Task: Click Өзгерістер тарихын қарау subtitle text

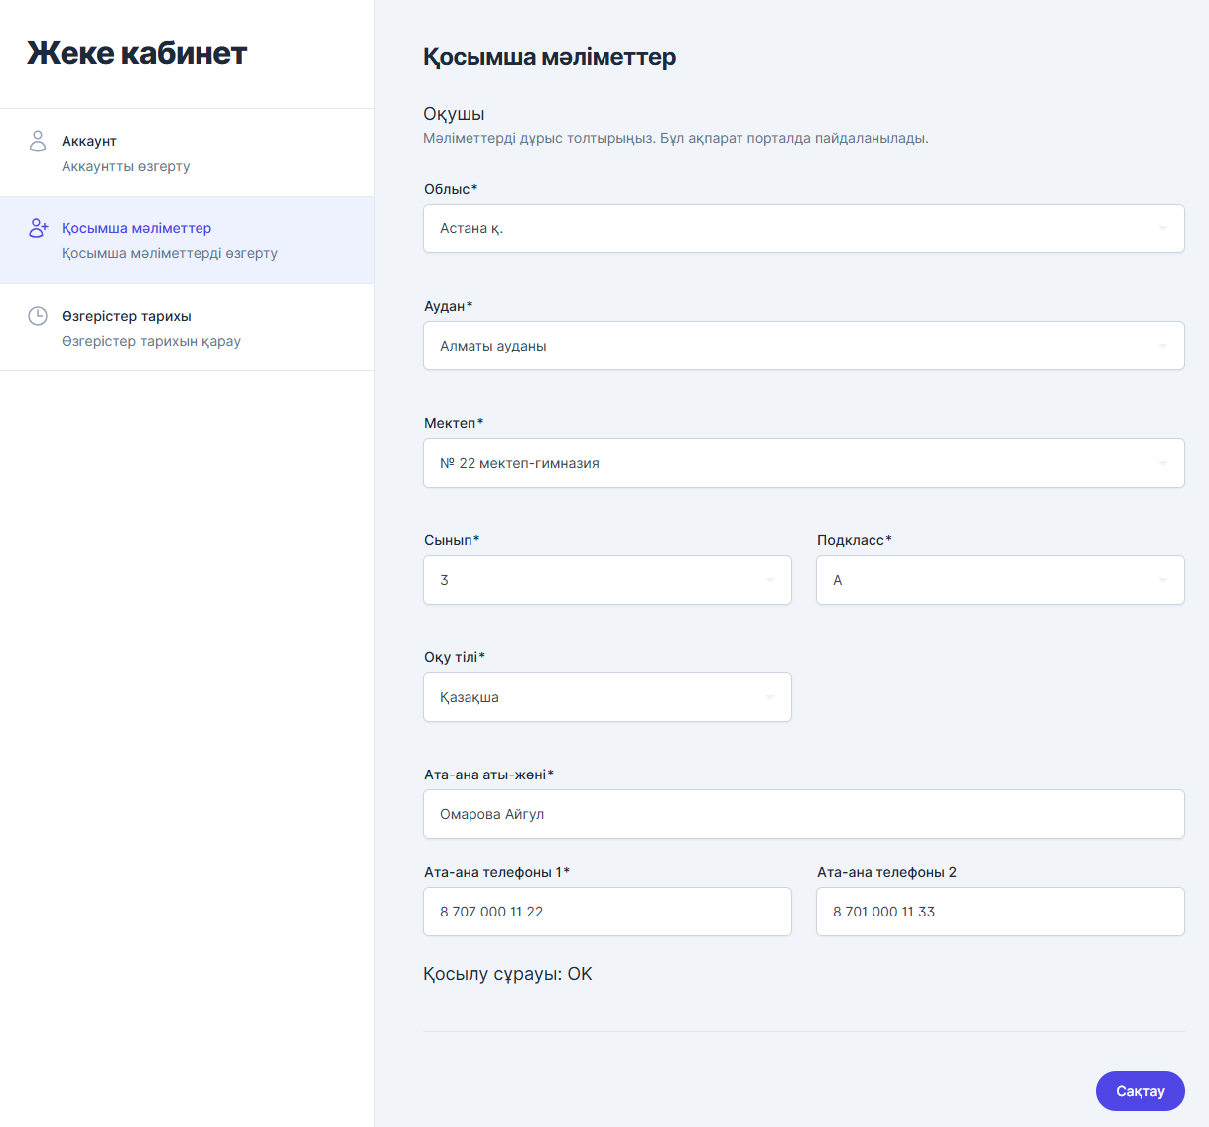Action: 151,341
